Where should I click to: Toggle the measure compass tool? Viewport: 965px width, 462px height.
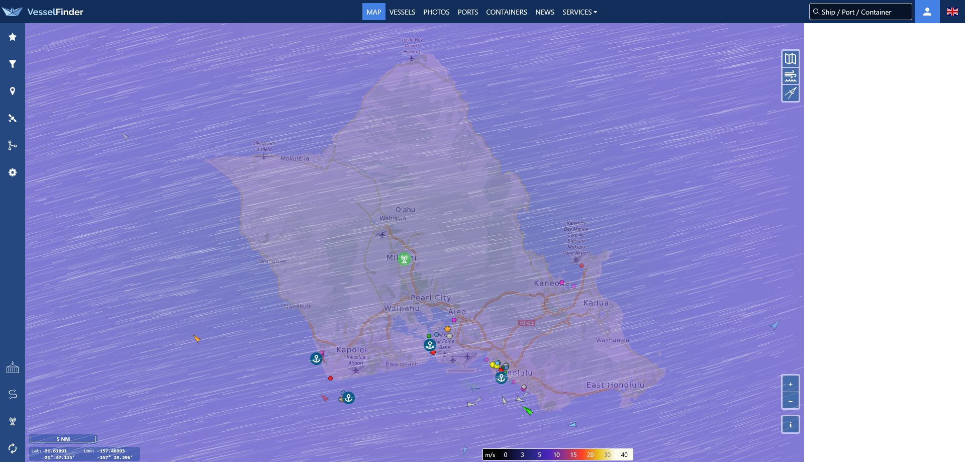tap(791, 93)
